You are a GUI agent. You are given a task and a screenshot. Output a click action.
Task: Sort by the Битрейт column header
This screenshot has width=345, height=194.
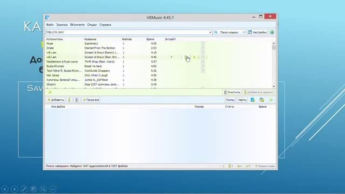click(x=170, y=39)
